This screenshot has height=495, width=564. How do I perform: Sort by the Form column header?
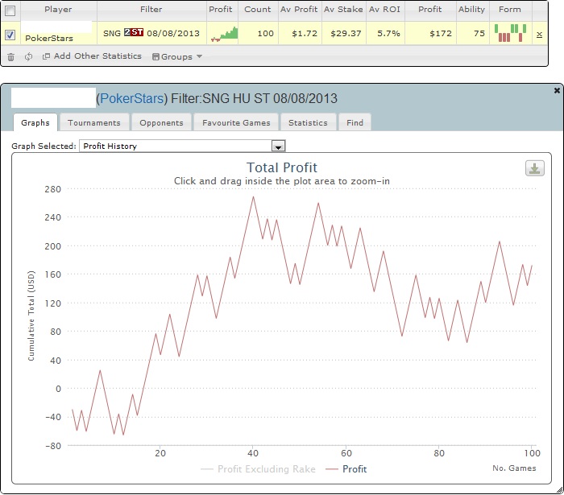[x=510, y=10]
